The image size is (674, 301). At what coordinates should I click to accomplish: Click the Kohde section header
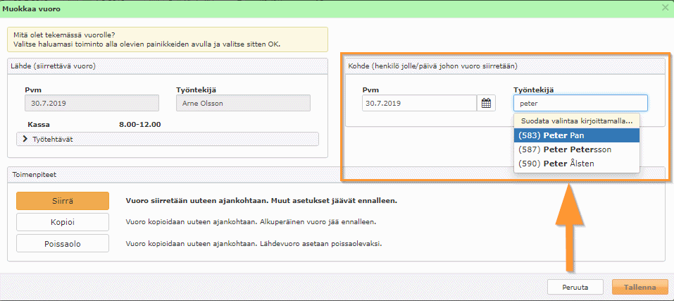pos(505,66)
